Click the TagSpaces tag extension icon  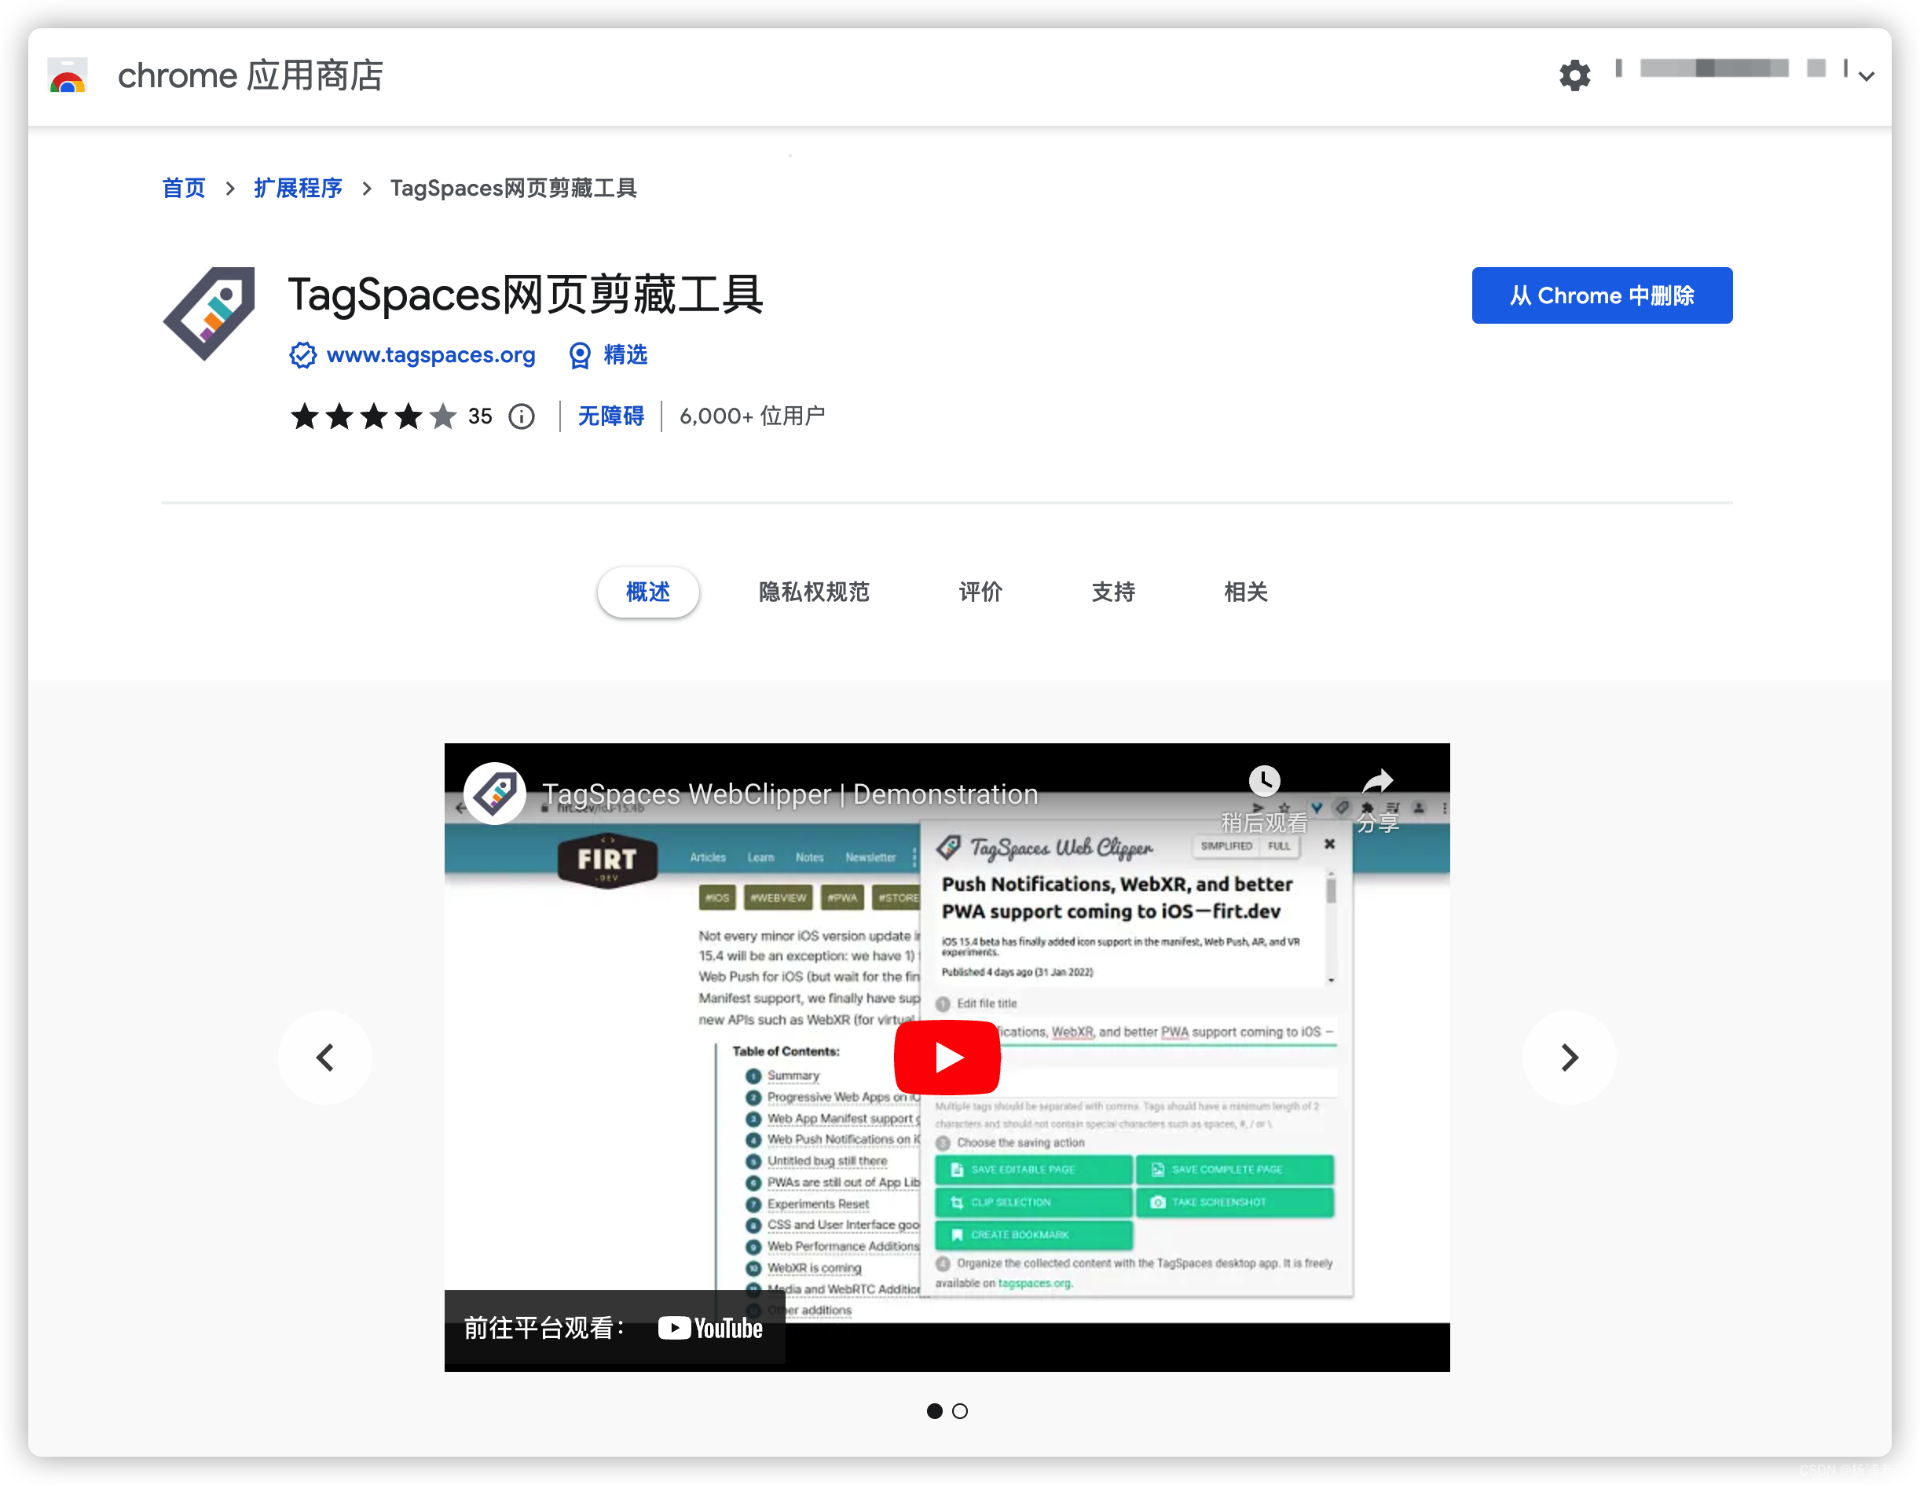click(x=210, y=312)
